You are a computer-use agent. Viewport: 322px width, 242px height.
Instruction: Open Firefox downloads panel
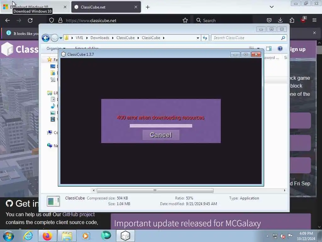[280, 20]
